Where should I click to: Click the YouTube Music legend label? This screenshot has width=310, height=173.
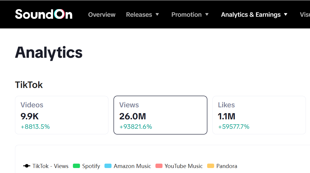point(183,166)
